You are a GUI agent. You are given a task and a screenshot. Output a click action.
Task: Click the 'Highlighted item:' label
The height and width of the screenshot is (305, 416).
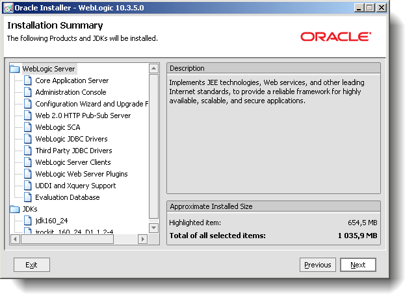(x=195, y=223)
